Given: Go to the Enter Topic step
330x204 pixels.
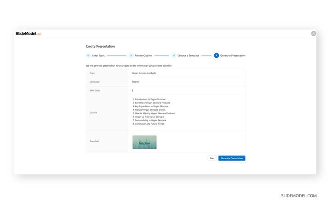Looking at the screenshot, I should pos(98,56).
